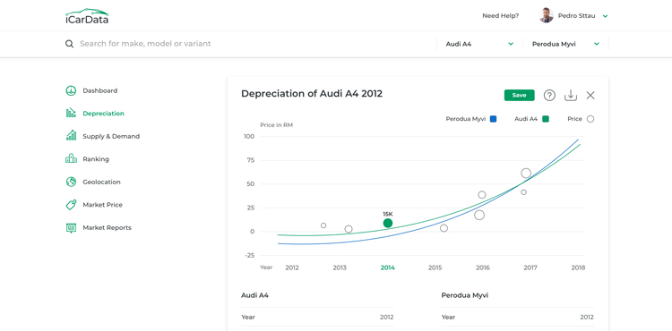This screenshot has height=331, width=672.
Task: Focus the make, model or variant search field
Action: click(x=248, y=44)
